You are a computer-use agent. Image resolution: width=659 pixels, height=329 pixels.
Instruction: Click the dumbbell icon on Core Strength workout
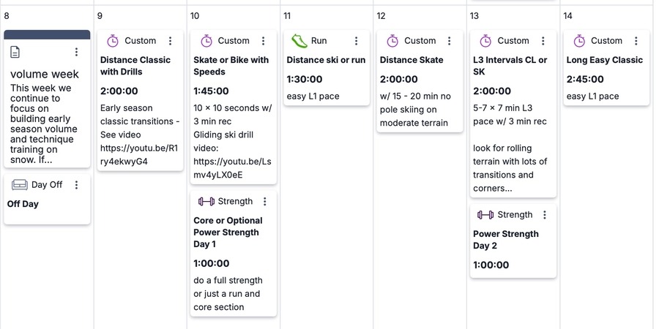[x=206, y=201]
